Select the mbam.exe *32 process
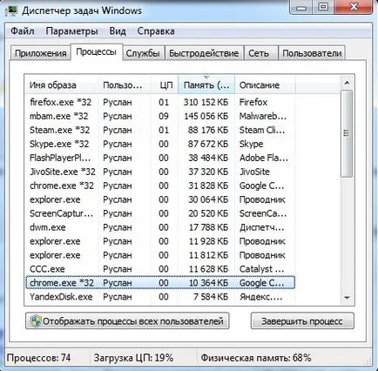The image size is (378, 371). click(160, 116)
